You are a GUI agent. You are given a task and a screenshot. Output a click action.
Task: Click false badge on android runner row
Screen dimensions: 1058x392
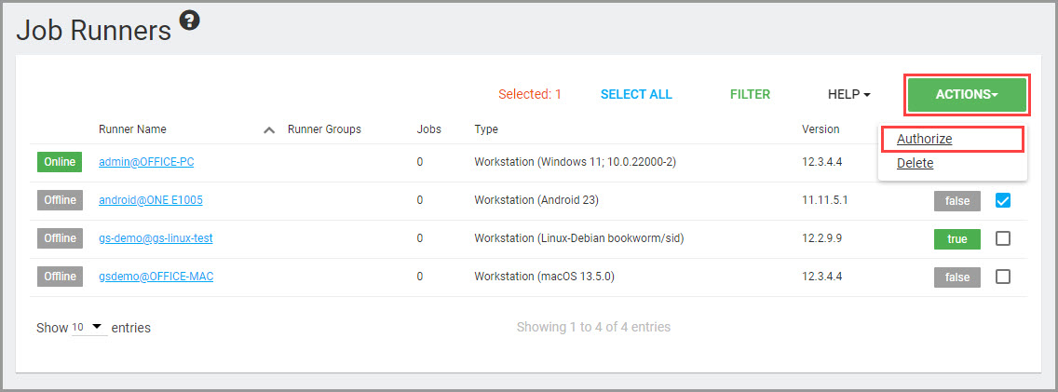point(956,201)
